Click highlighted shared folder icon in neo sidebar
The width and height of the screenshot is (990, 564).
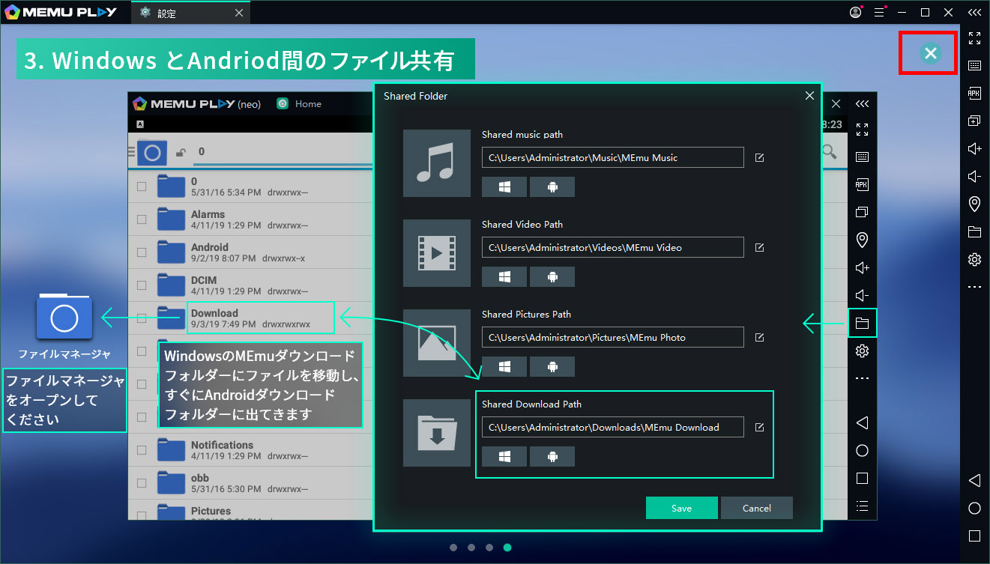click(x=862, y=324)
